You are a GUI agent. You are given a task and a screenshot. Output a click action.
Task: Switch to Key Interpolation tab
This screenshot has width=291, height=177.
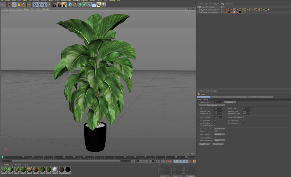pos(266,97)
